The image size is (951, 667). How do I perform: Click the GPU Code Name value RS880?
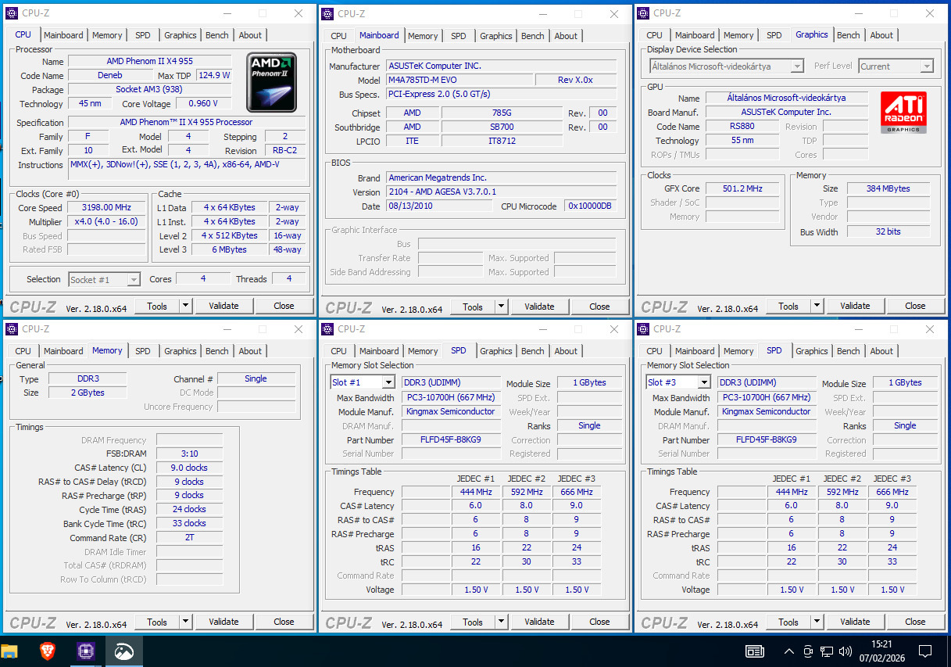pyautogui.click(x=742, y=126)
